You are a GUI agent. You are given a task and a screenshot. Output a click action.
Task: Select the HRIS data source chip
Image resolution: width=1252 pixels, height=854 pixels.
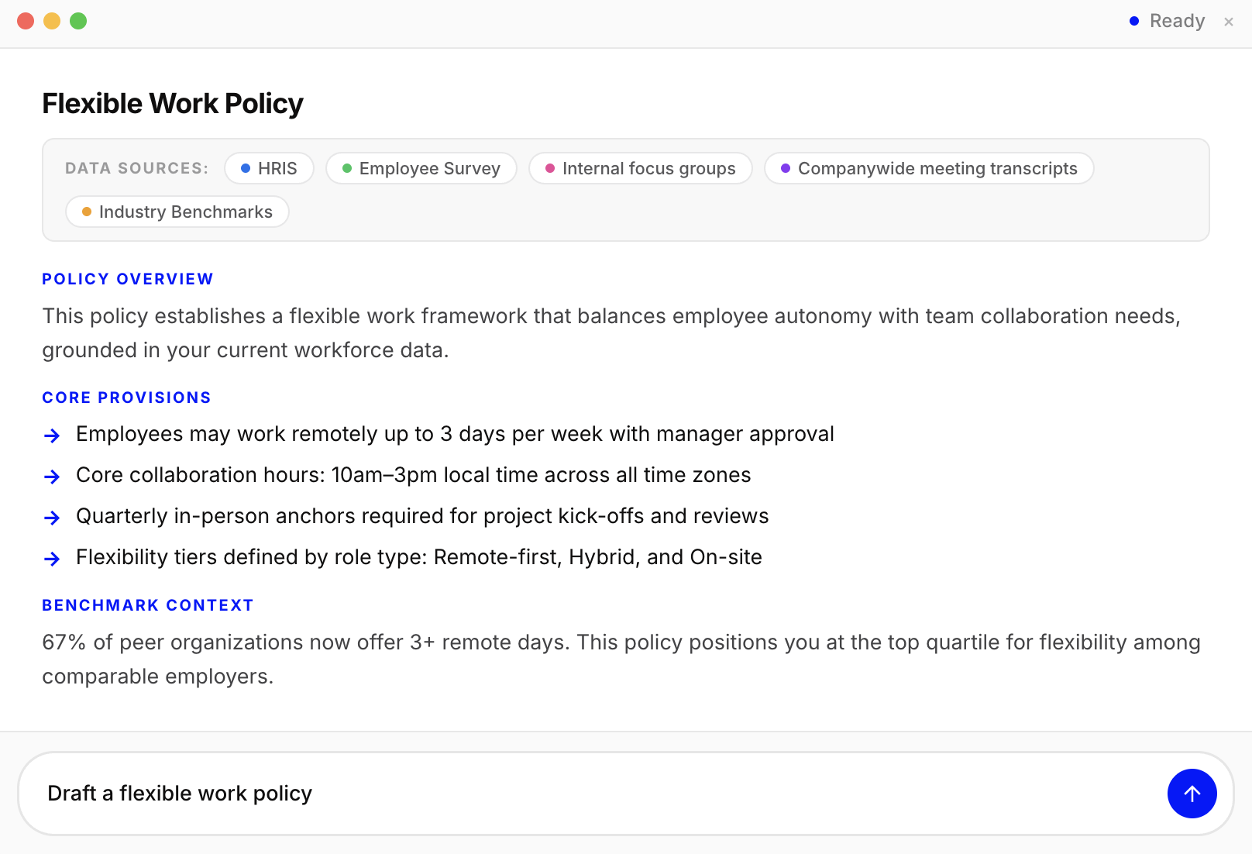tap(269, 168)
